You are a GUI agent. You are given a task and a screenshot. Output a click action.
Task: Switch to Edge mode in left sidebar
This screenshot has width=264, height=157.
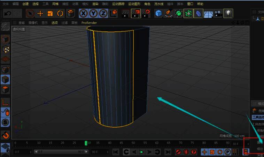5,79
